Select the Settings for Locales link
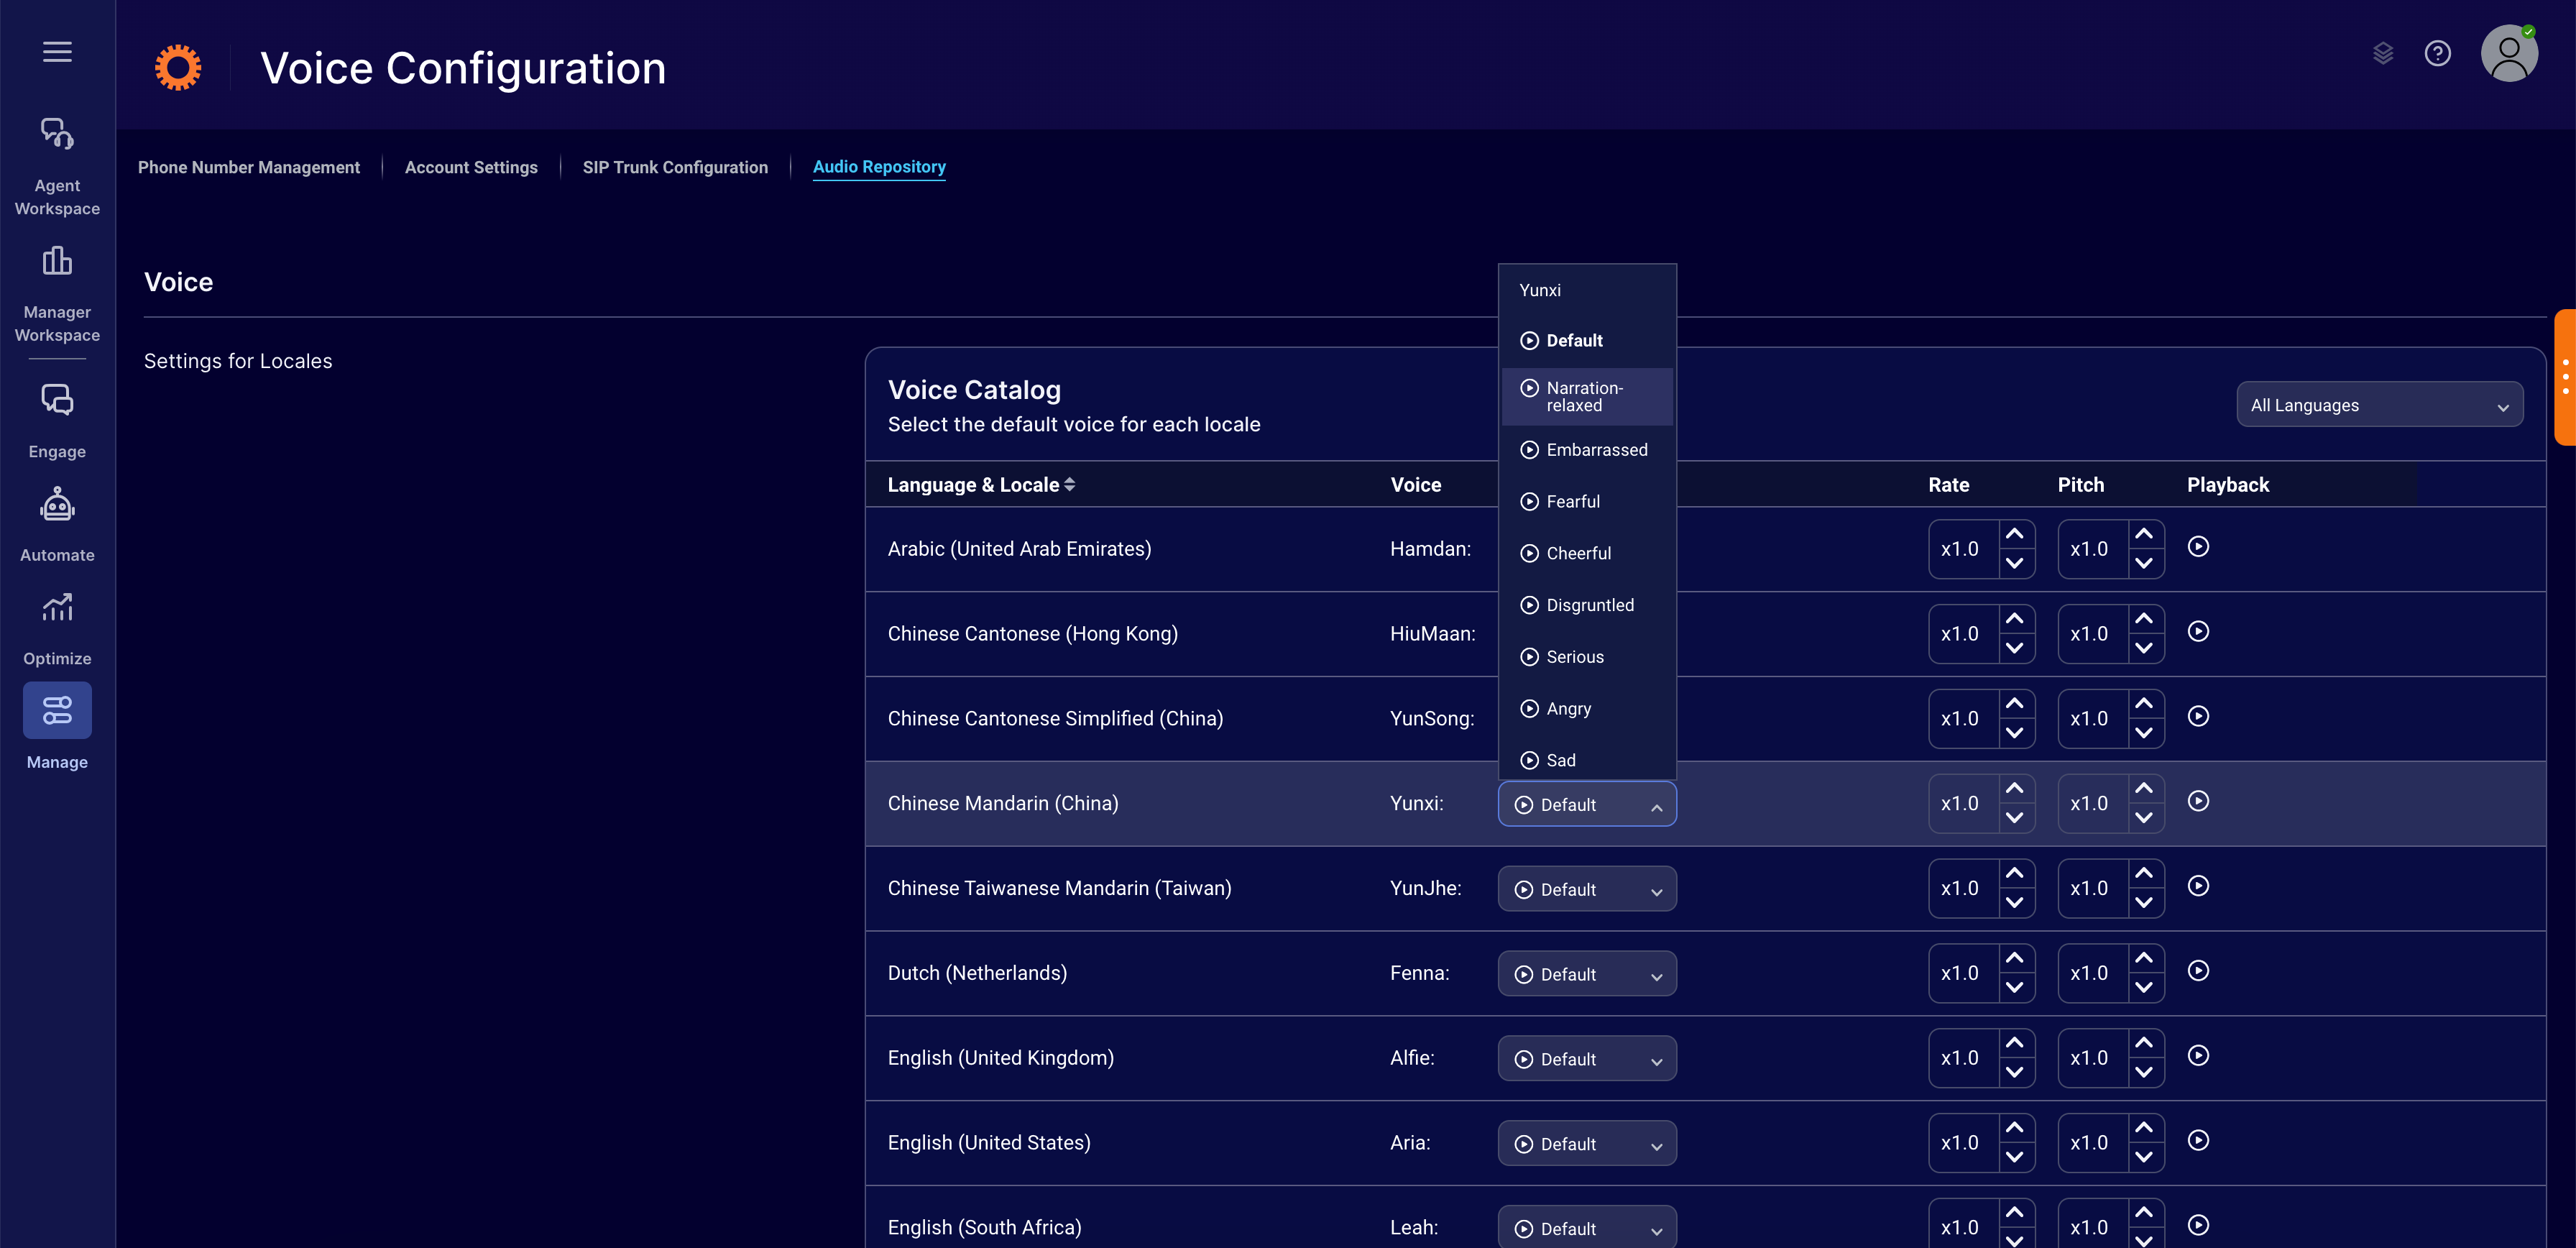Viewport: 2576px width, 1248px height. pos(238,361)
